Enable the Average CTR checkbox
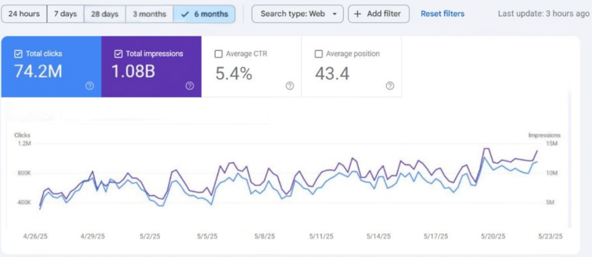Image resolution: width=592 pixels, height=257 pixels. pyautogui.click(x=218, y=54)
